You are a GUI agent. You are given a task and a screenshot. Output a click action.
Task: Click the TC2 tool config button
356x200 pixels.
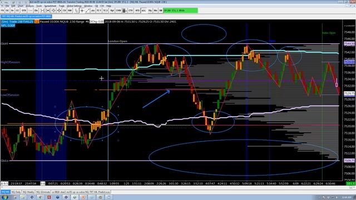point(105,11)
